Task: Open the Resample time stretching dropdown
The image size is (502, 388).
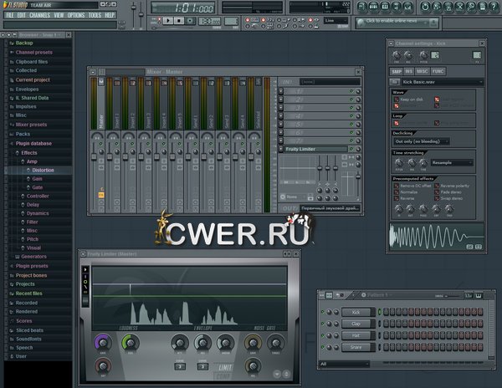Action: coord(453,162)
